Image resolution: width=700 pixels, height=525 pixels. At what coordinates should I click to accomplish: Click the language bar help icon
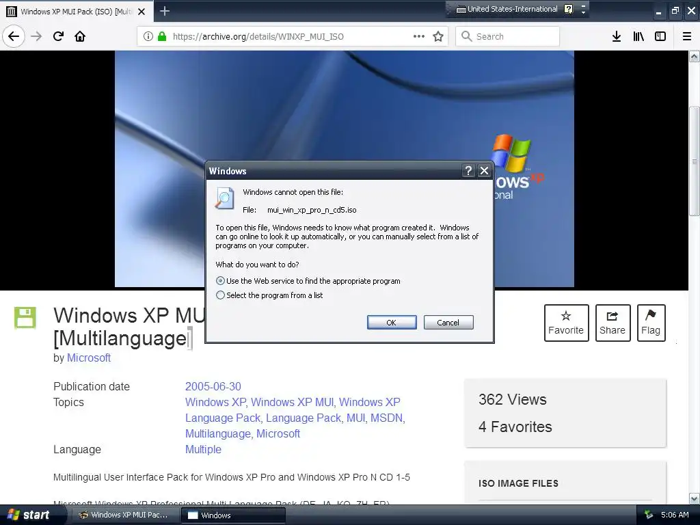568,9
